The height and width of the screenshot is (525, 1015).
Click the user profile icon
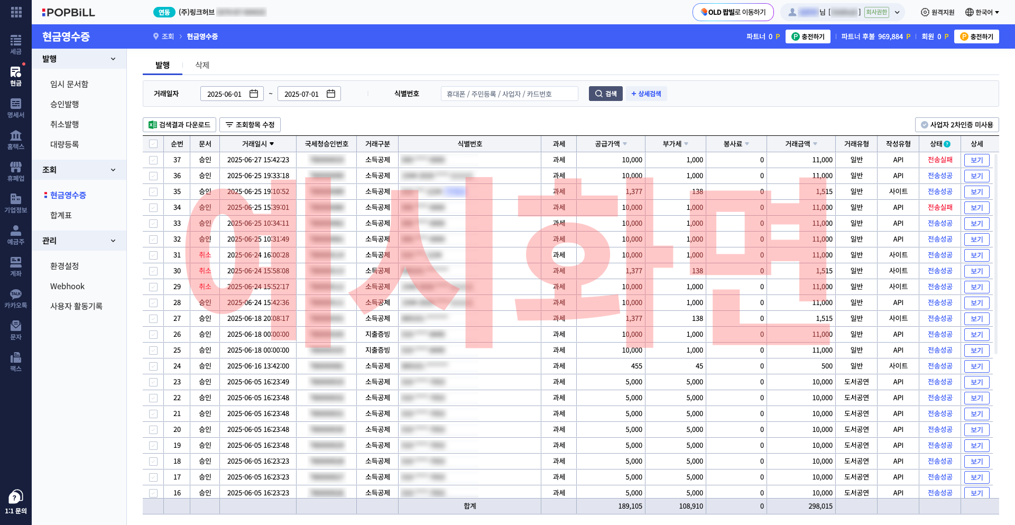click(792, 12)
